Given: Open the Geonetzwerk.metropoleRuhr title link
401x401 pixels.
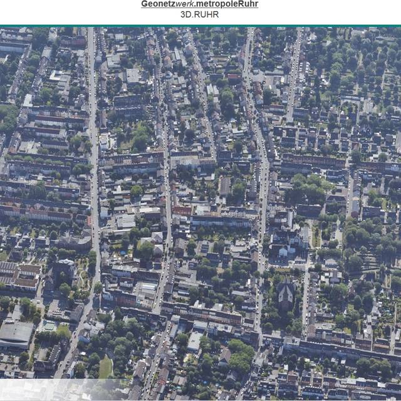Looking at the screenshot, I should click(x=199, y=4).
